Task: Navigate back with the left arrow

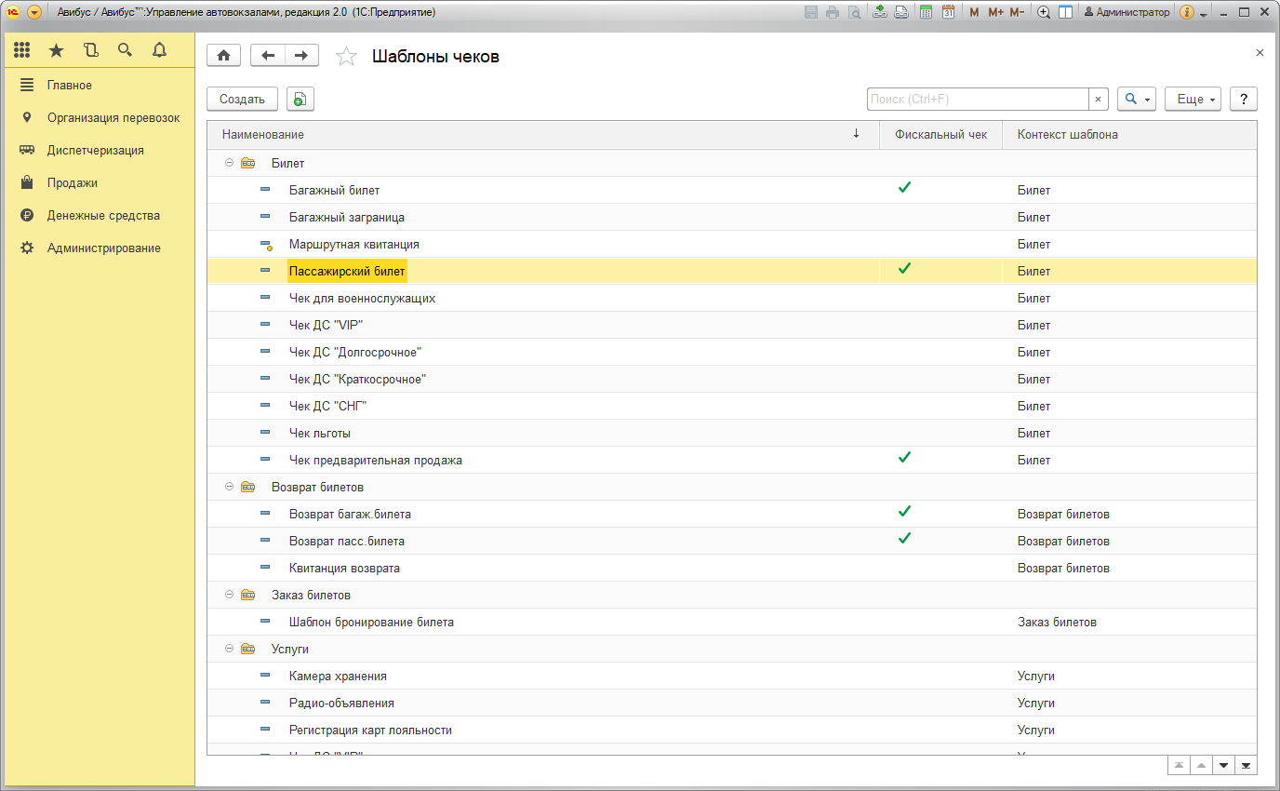Action: click(x=269, y=56)
